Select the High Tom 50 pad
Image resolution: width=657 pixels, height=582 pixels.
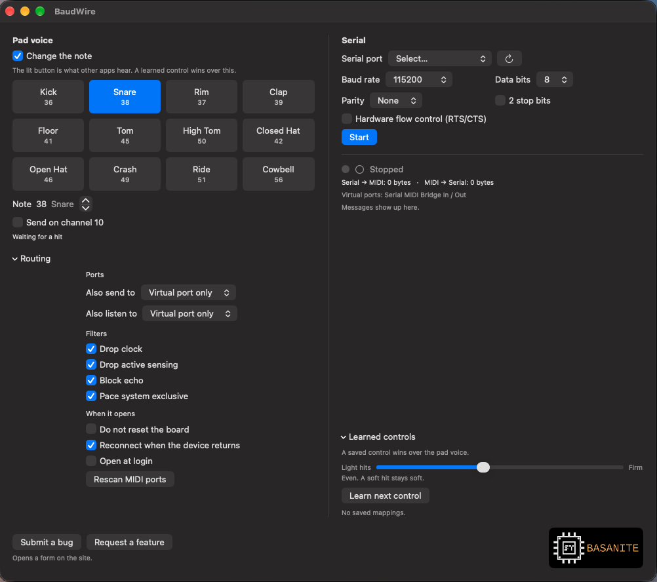click(x=201, y=135)
